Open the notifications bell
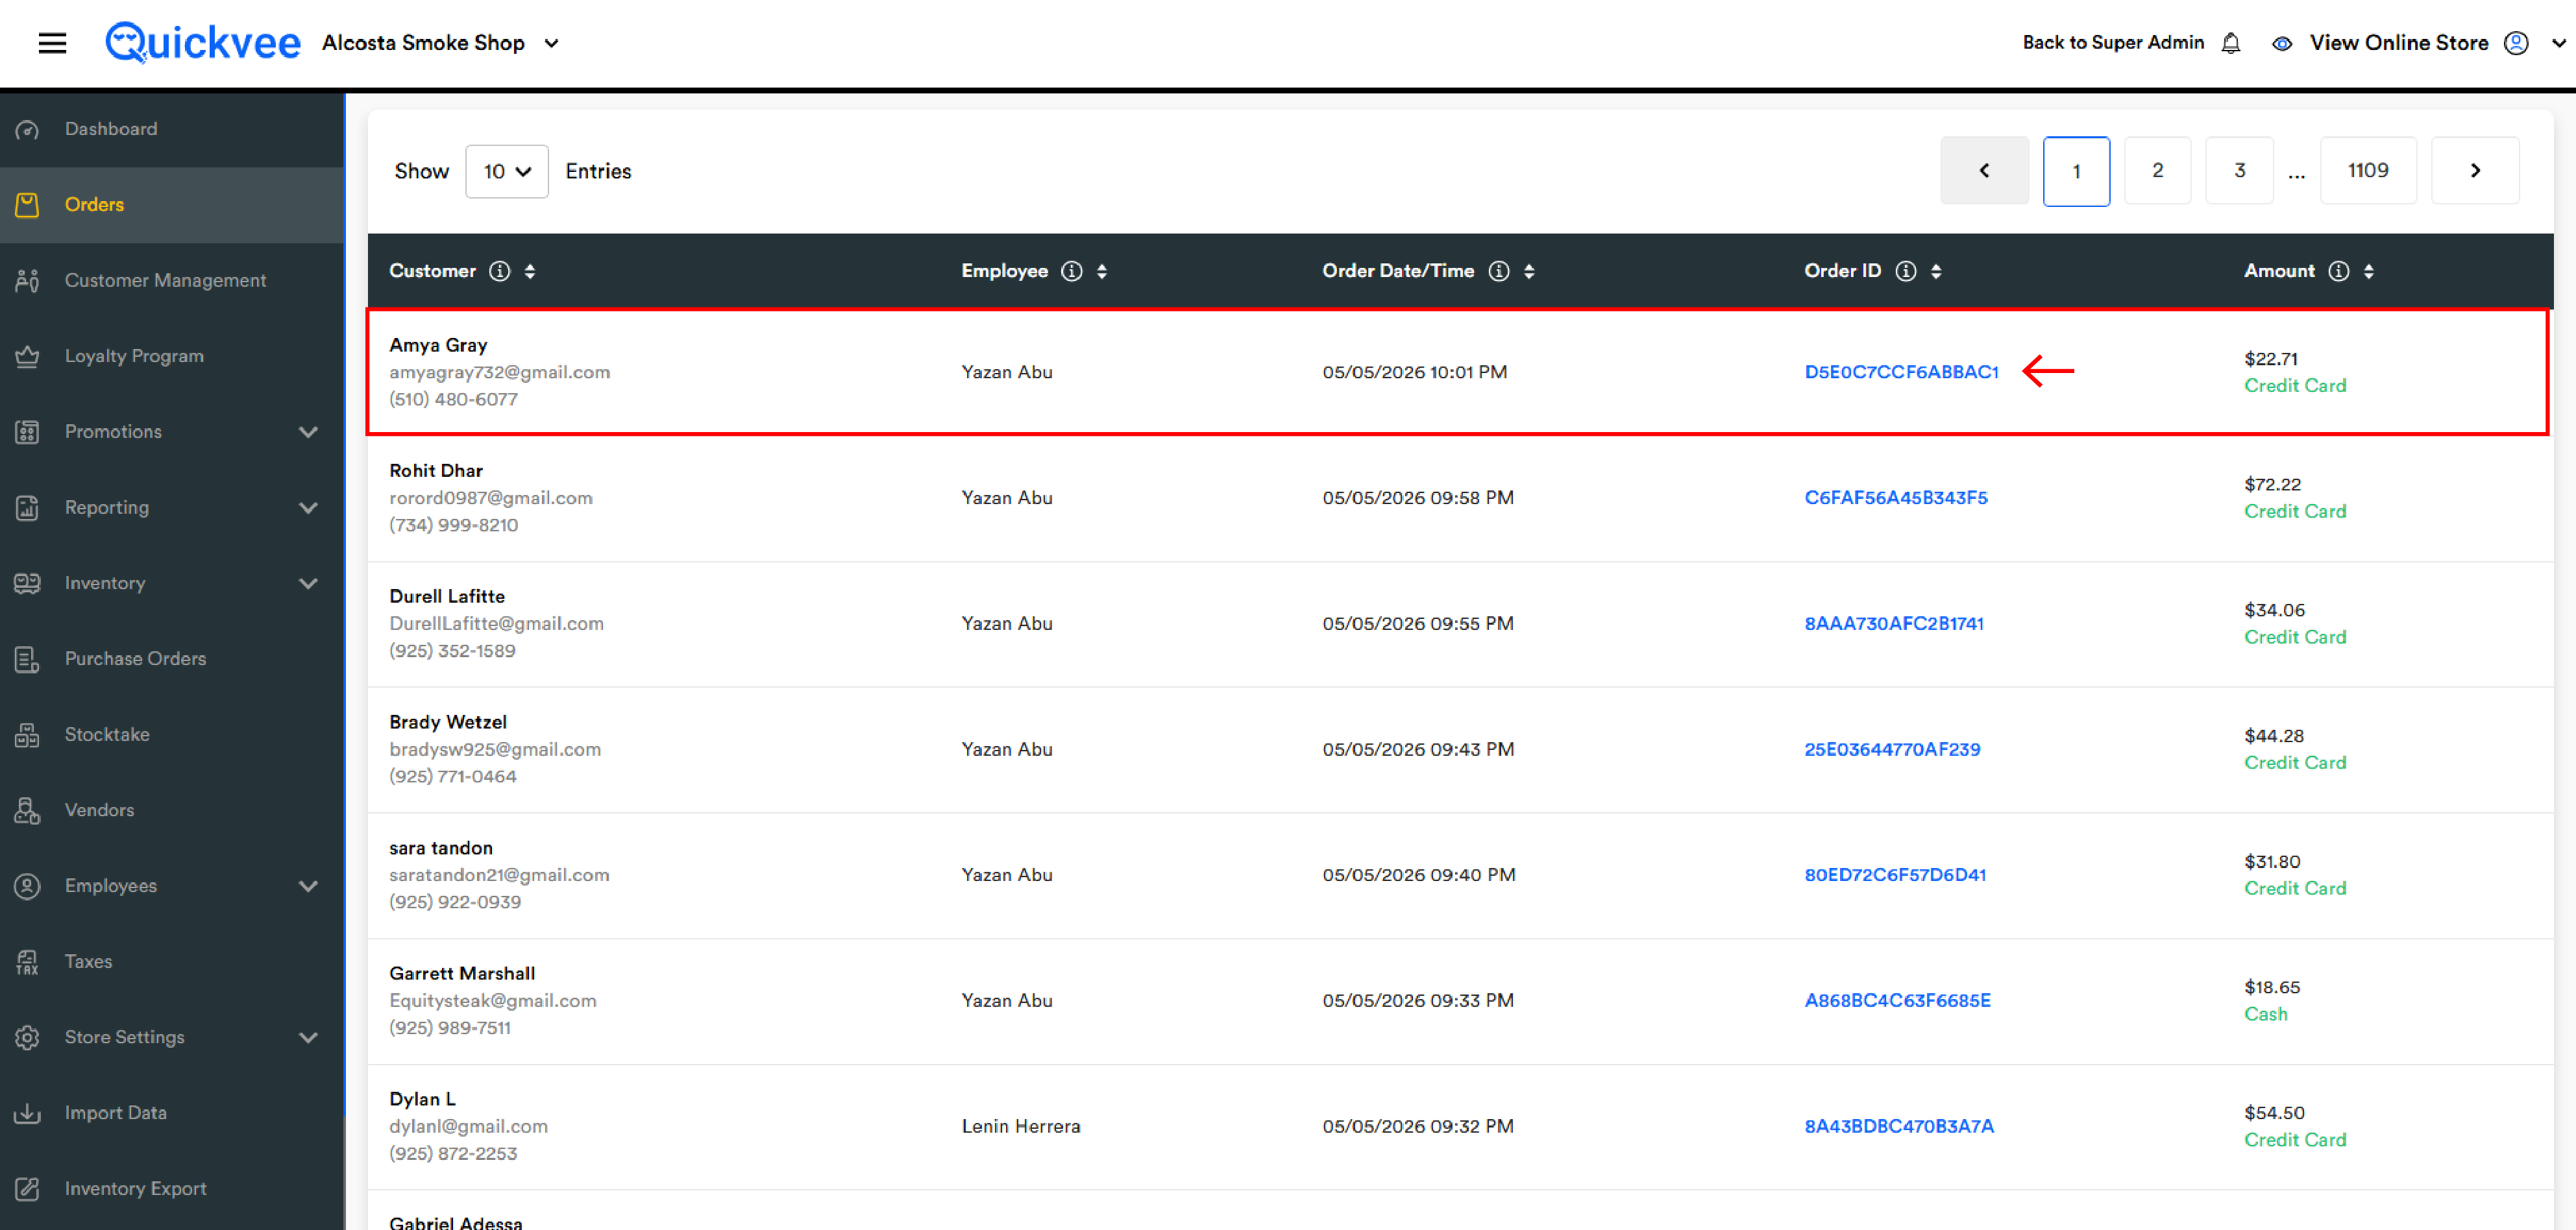 2231,43
